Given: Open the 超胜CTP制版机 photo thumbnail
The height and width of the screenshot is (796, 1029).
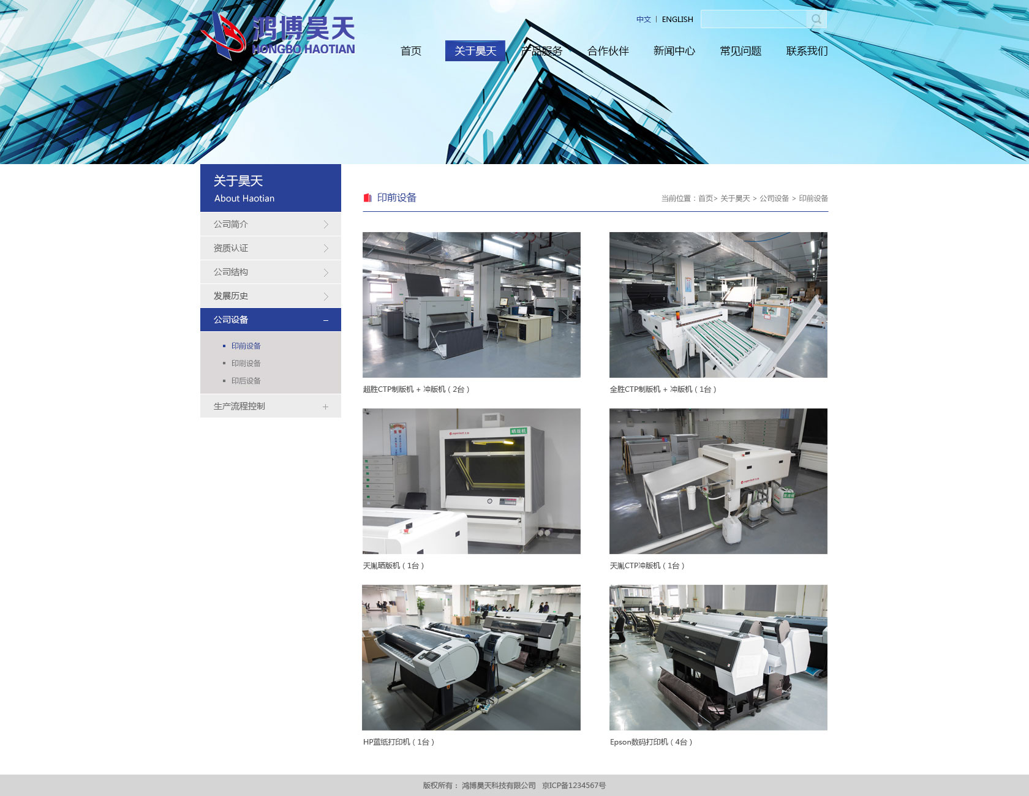Looking at the screenshot, I should coord(471,304).
